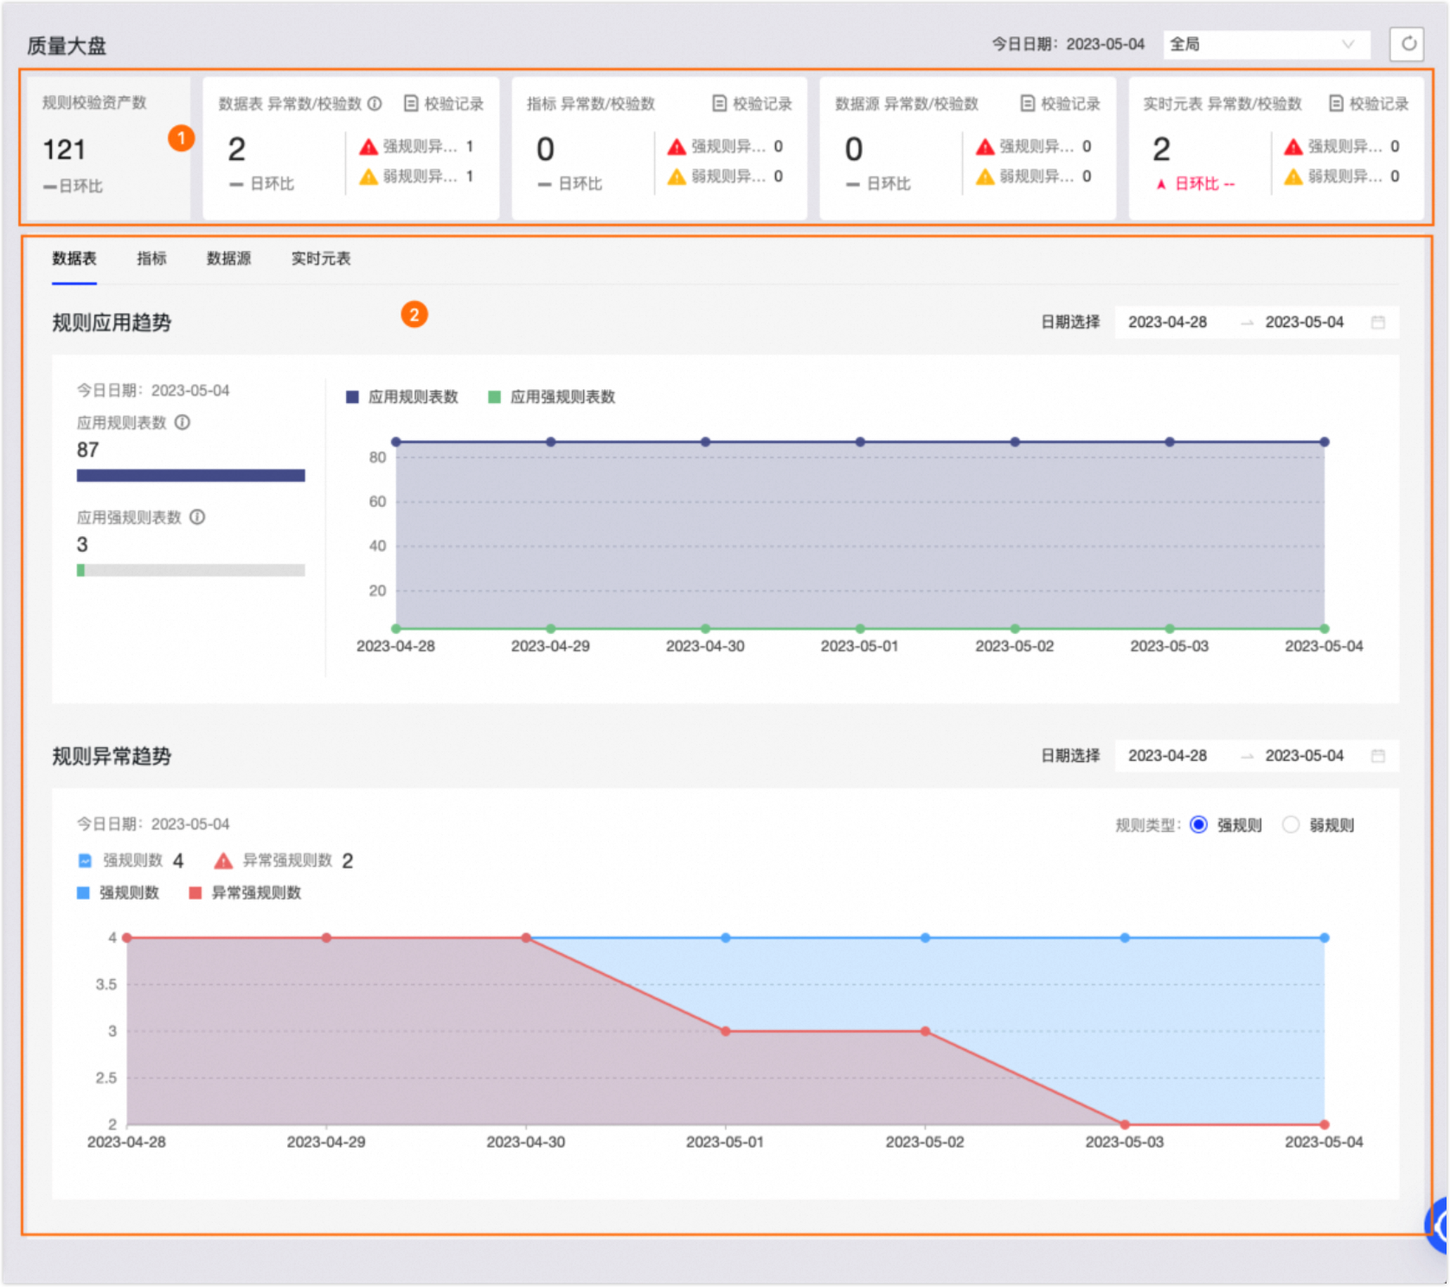The width and height of the screenshot is (1450, 1287).
Task: Click calendar icon in 规则应用趋势 date picker
Action: [1378, 323]
